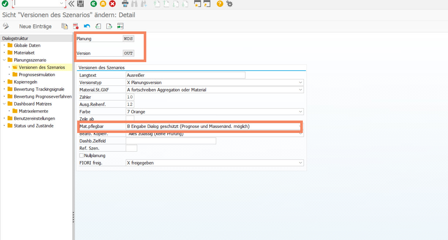448x240 pixels.
Task: Click the Neue Einträge button
Action: pos(35,26)
